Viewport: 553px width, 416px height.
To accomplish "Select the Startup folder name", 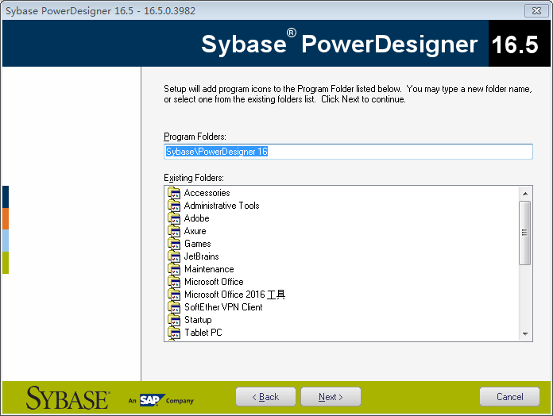I will tap(198, 320).
